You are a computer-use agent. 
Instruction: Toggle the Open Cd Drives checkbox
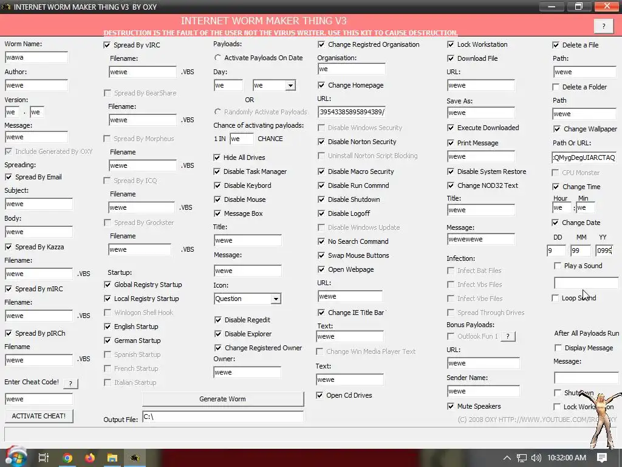[x=320, y=395]
